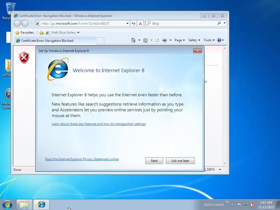Open the RSS Feeds icon in the toolbar
Image resolution: width=280 pixels, height=210 pixels.
click(145, 40)
